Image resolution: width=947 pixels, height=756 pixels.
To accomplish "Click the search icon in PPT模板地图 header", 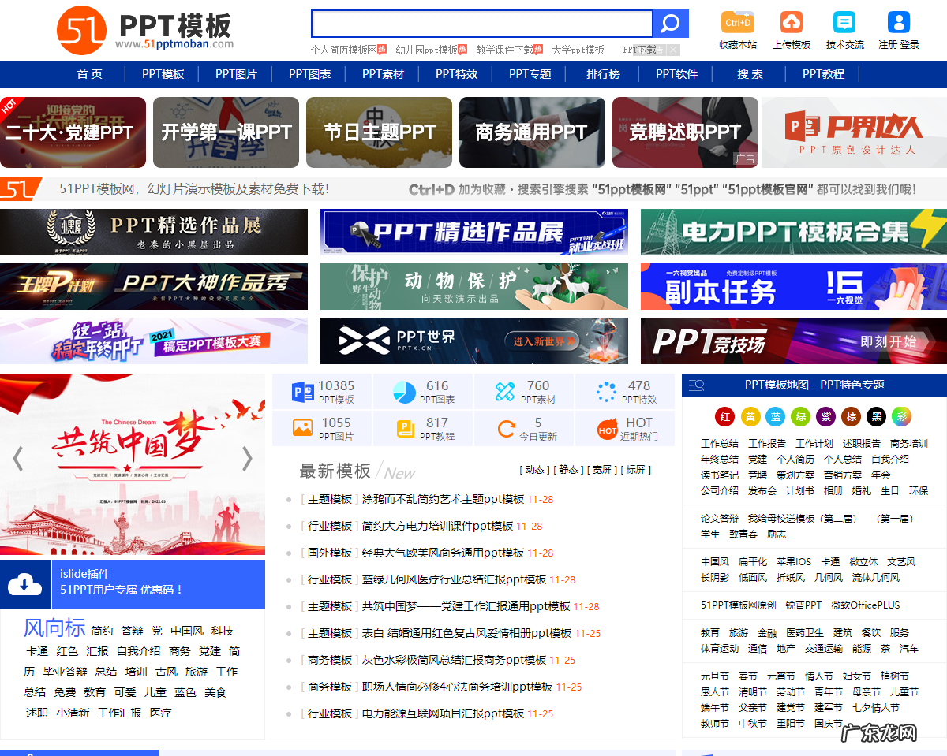I will (695, 385).
